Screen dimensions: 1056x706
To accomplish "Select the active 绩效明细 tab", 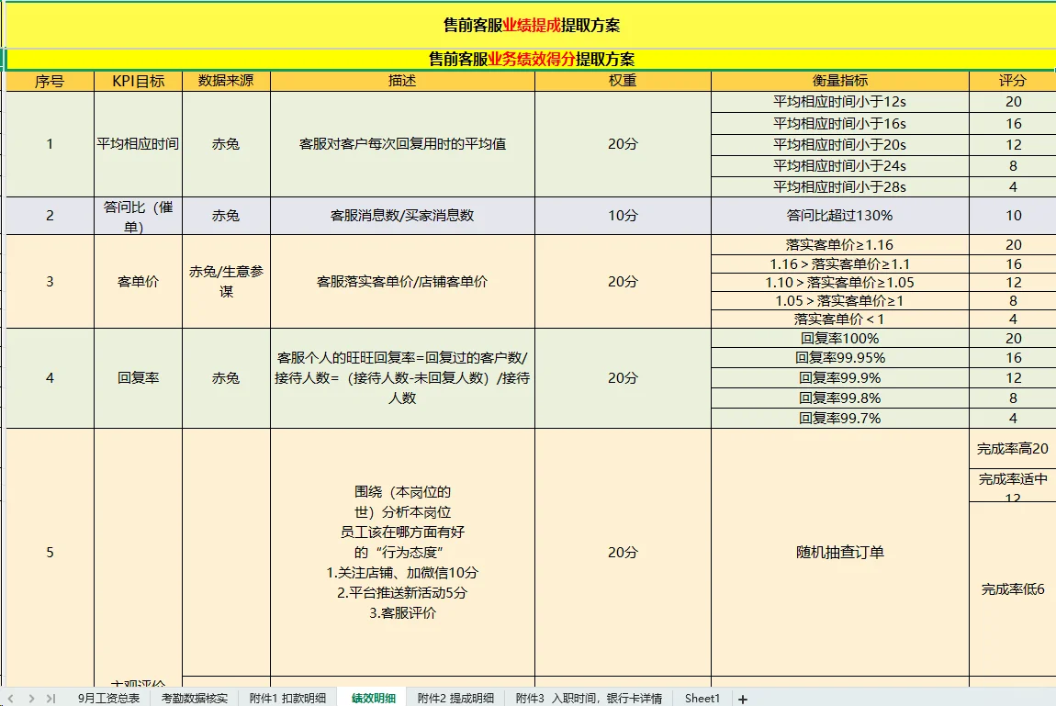I will (x=375, y=696).
